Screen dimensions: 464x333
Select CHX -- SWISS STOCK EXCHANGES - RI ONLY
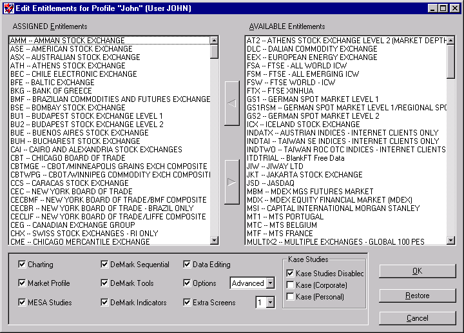[x=110, y=233]
